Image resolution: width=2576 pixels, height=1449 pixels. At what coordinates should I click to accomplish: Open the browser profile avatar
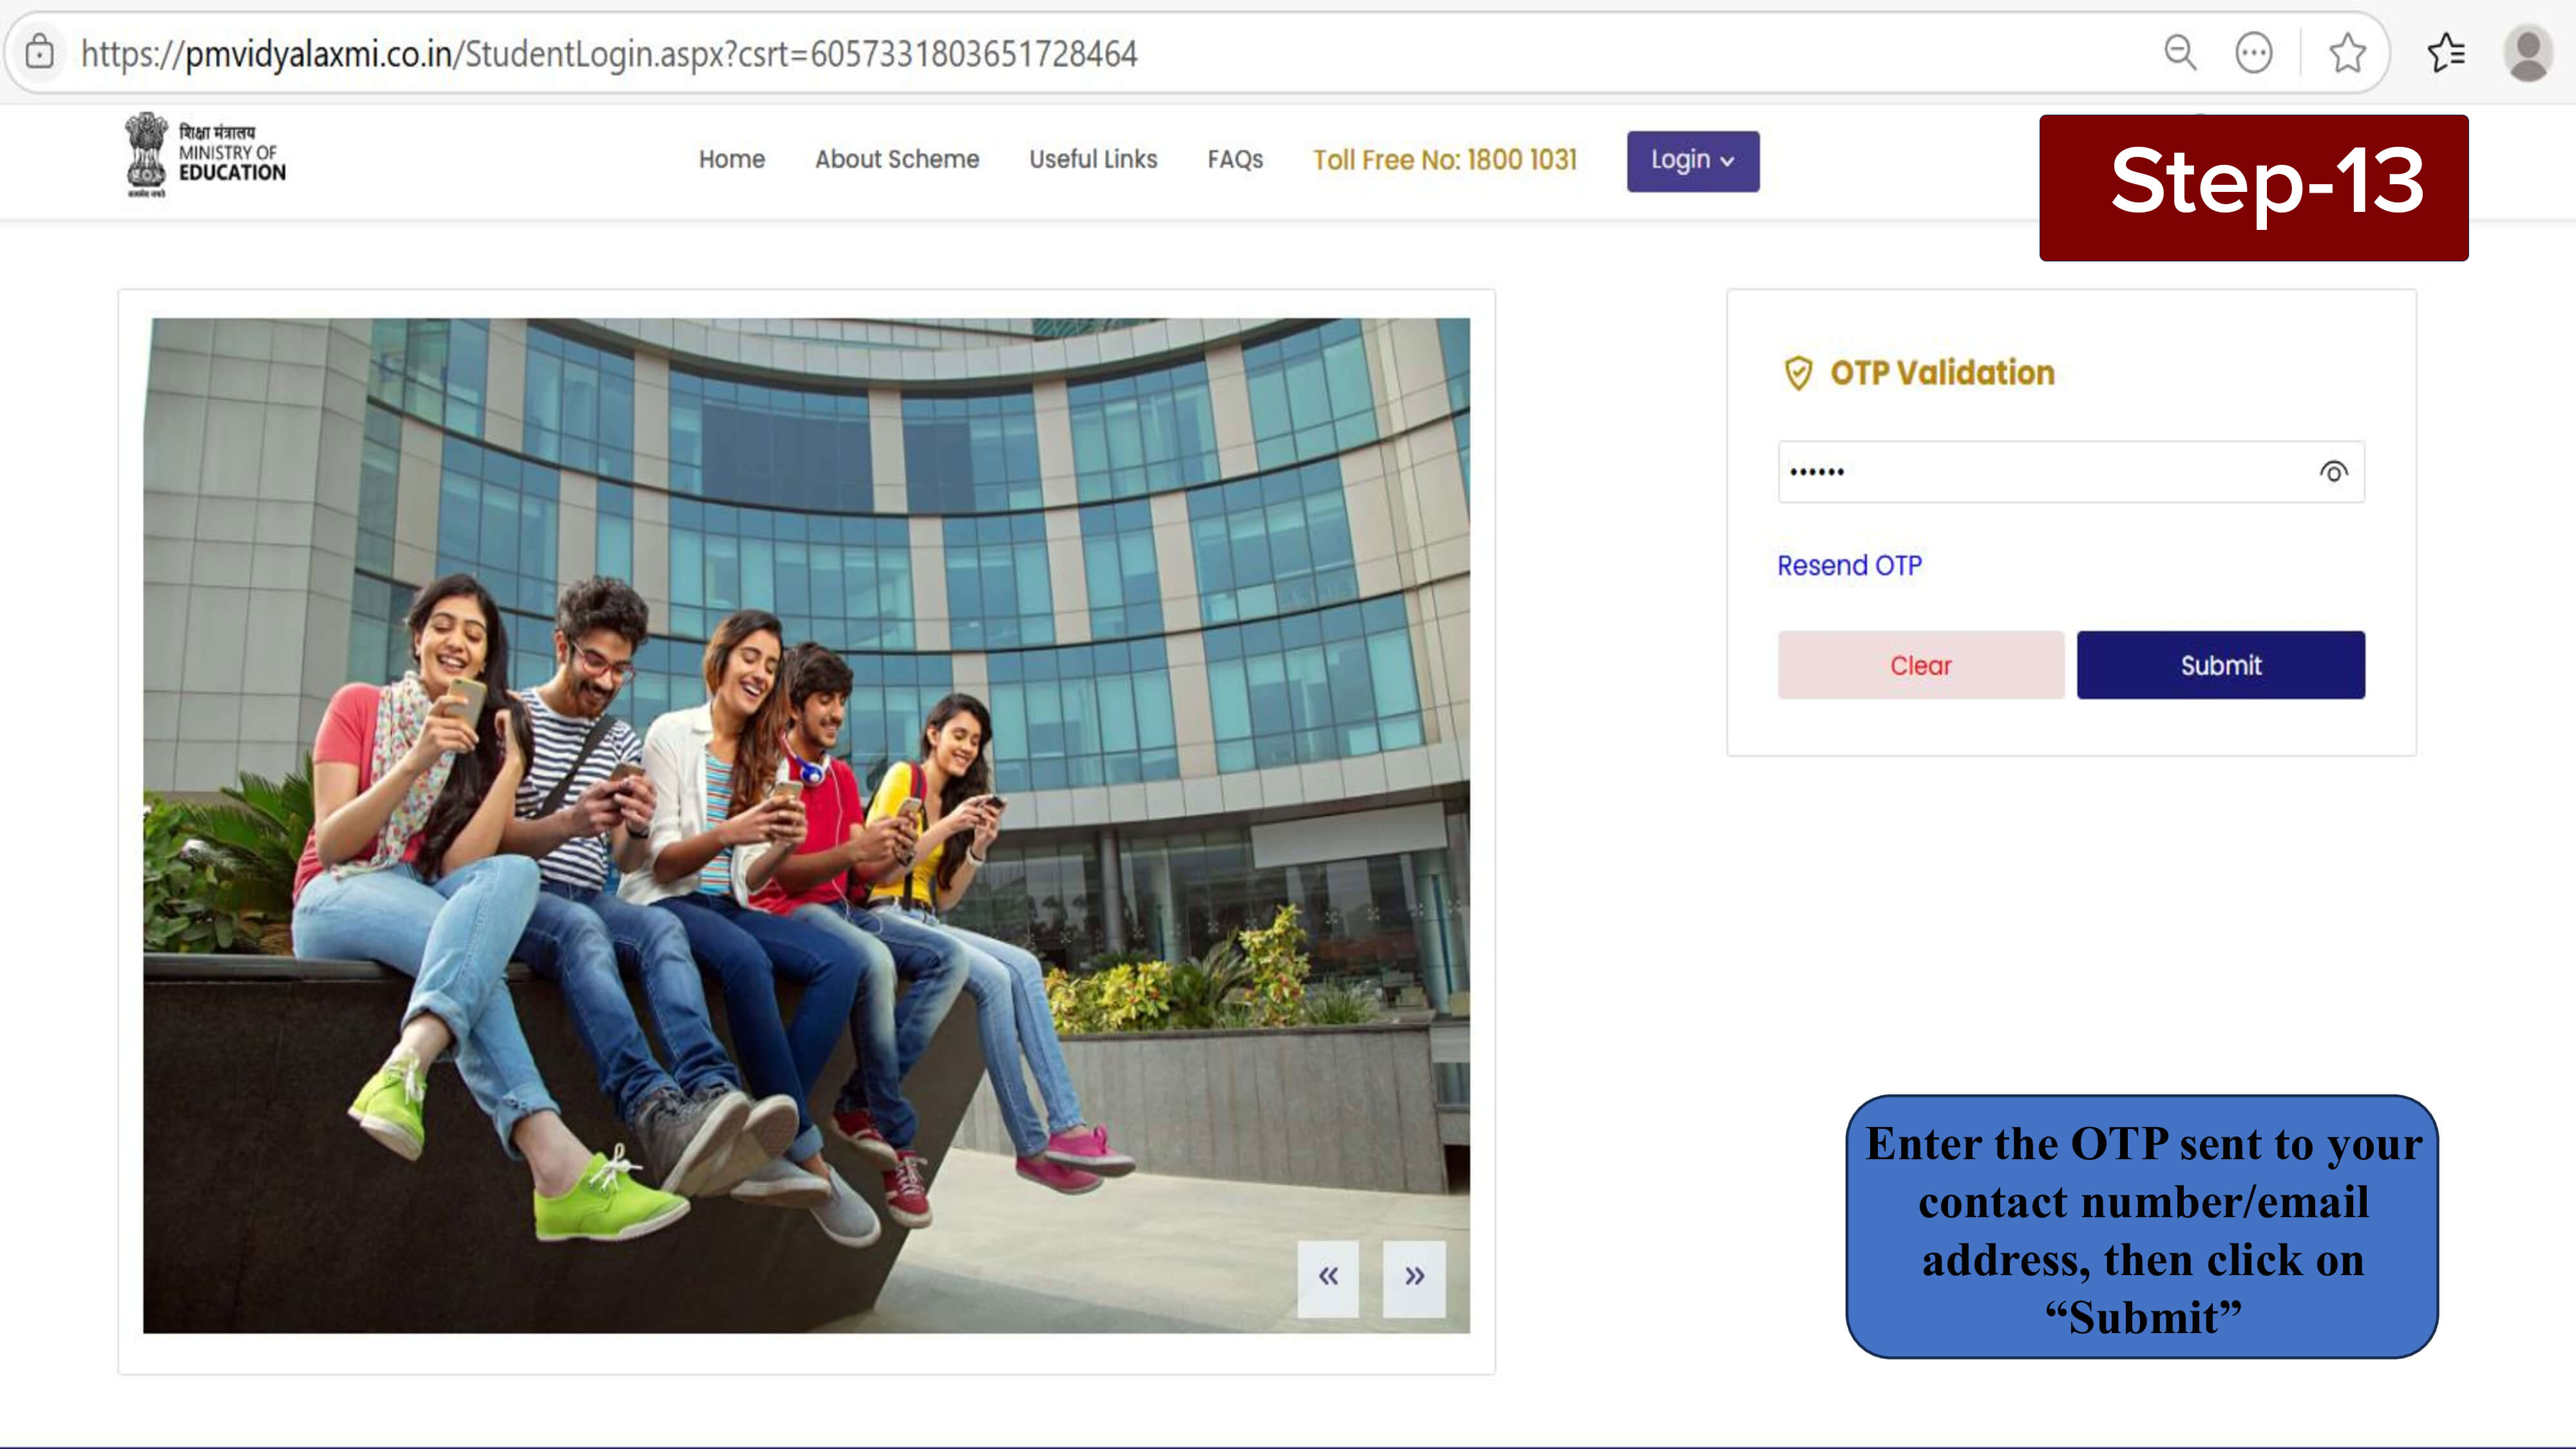click(2528, 52)
